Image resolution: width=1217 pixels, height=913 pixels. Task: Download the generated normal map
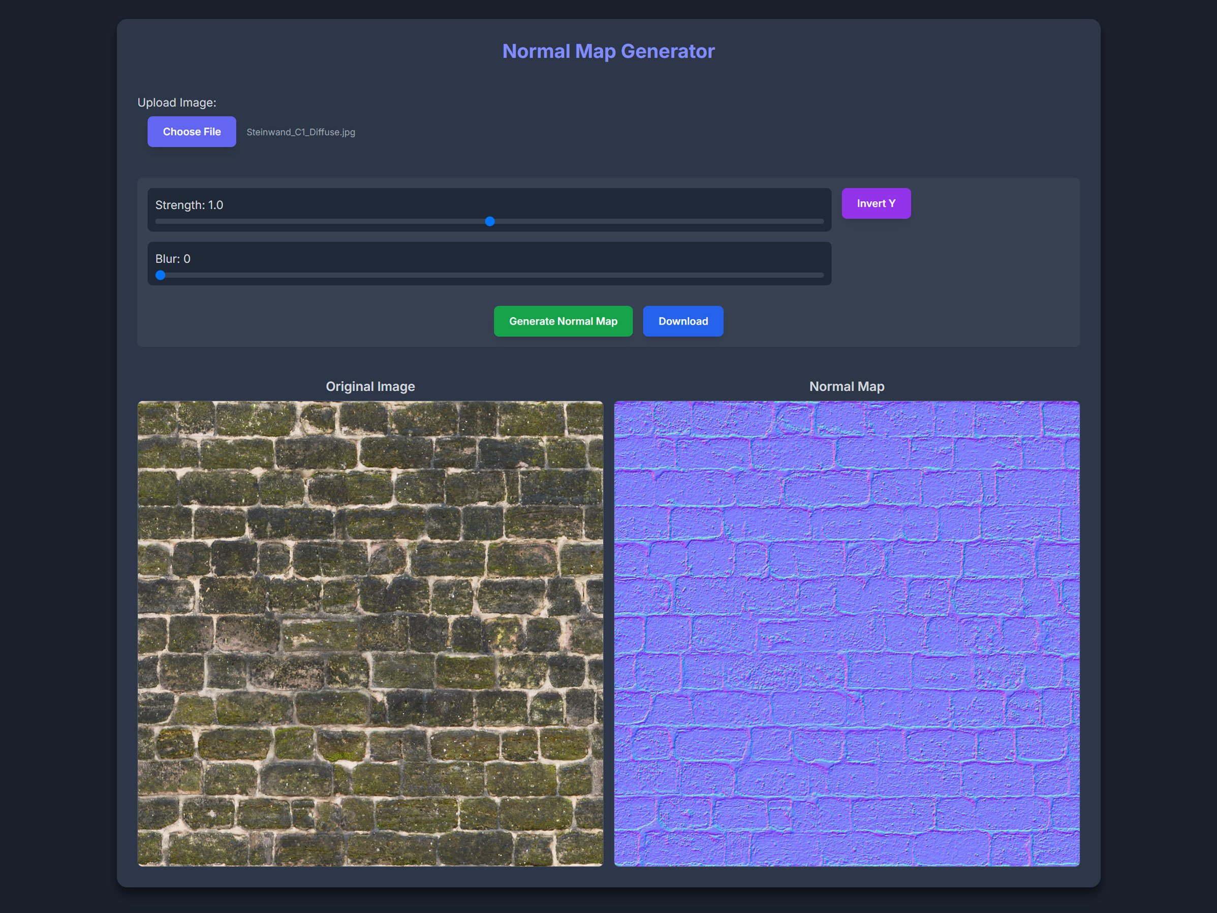click(683, 321)
